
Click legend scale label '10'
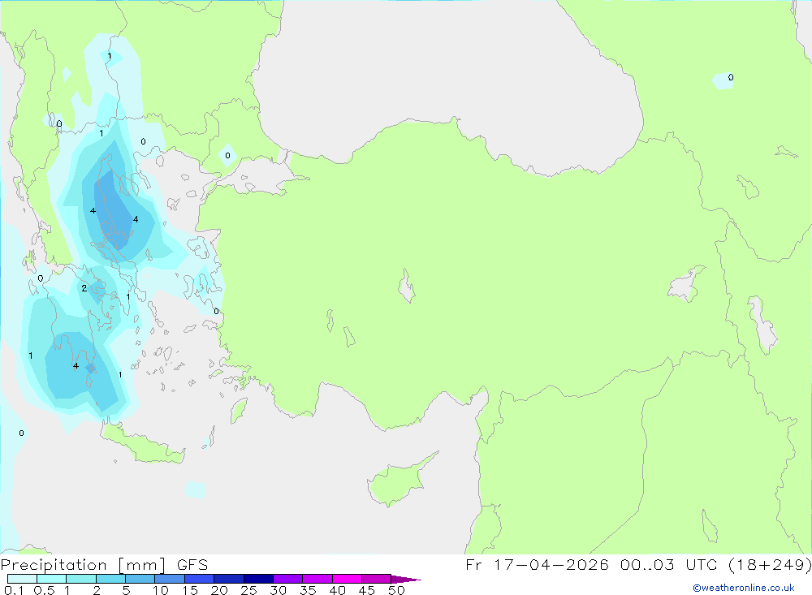tap(160, 590)
